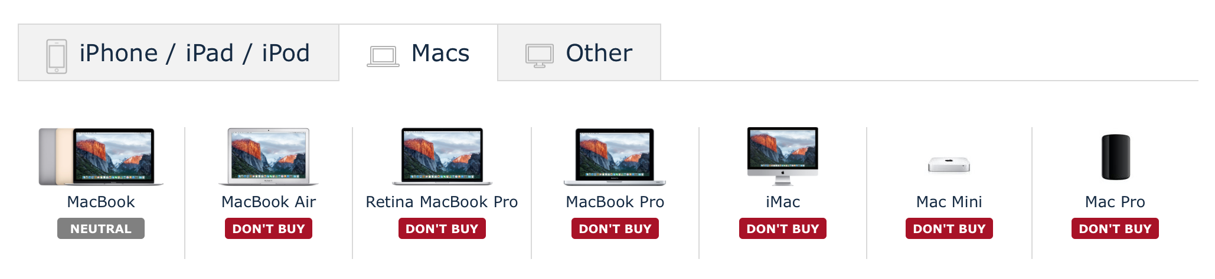Click the phone icon in first tab
This screenshot has height=279, width=1215.
[x=57, y=57]
